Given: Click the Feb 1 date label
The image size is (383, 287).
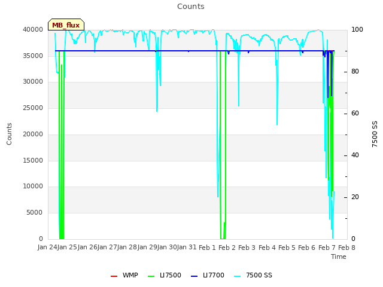Looking at the screenshot, I should pos(207,248).
